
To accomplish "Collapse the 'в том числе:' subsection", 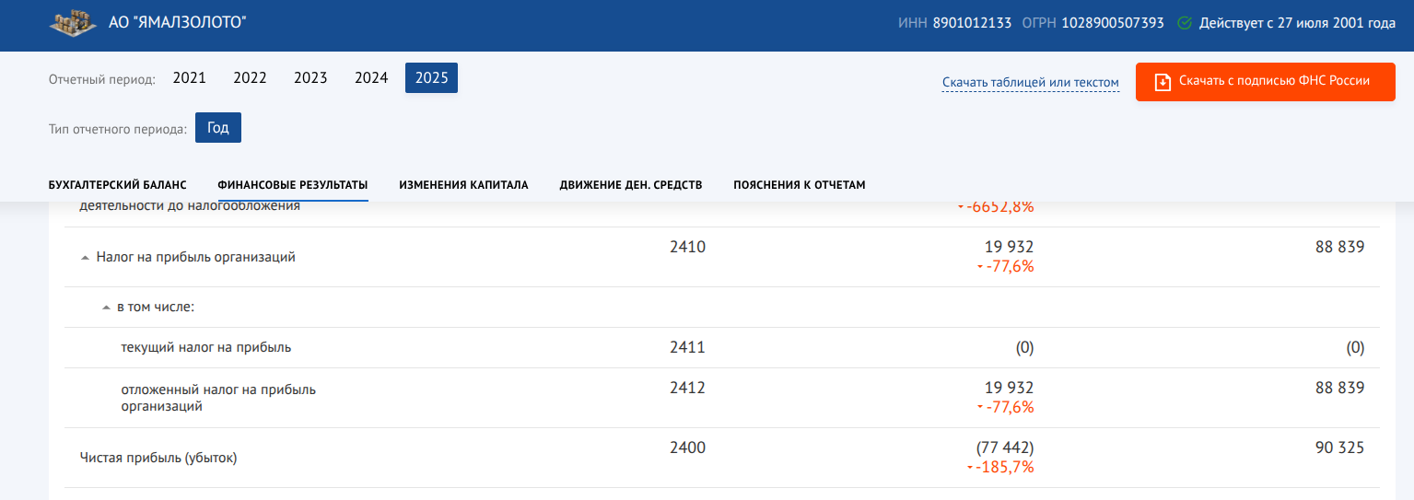I will (x=106, y=308).
